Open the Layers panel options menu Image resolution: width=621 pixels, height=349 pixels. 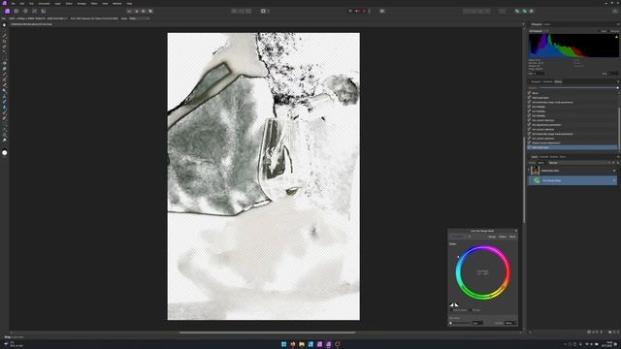pos(618,157)
